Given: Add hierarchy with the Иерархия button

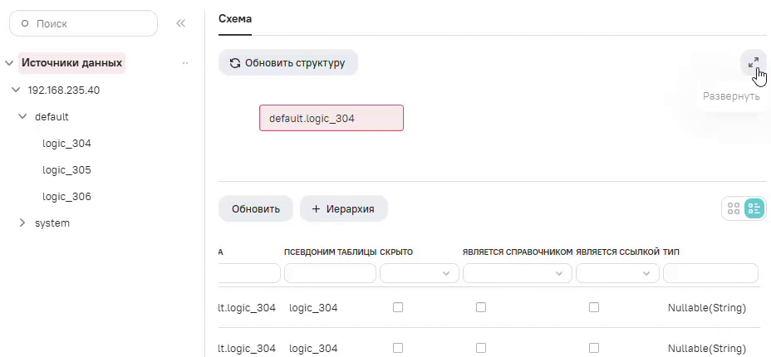Looking at the screenshot, I should tap(343, 209).
